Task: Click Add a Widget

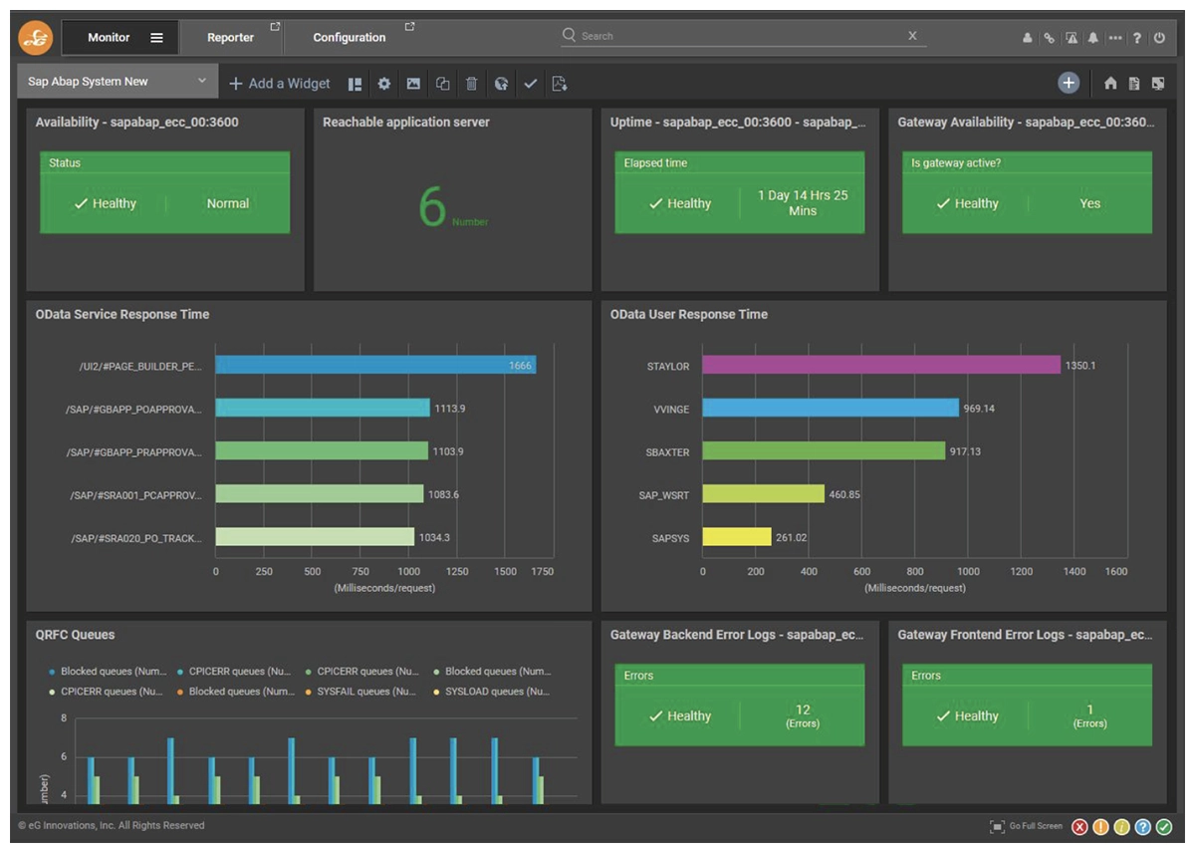Action: (x=280, y=84)
